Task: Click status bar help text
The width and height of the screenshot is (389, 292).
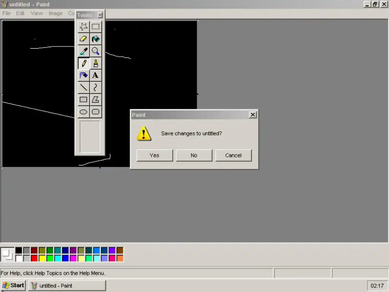Action: pyautogui.click(x=53, y=273)
